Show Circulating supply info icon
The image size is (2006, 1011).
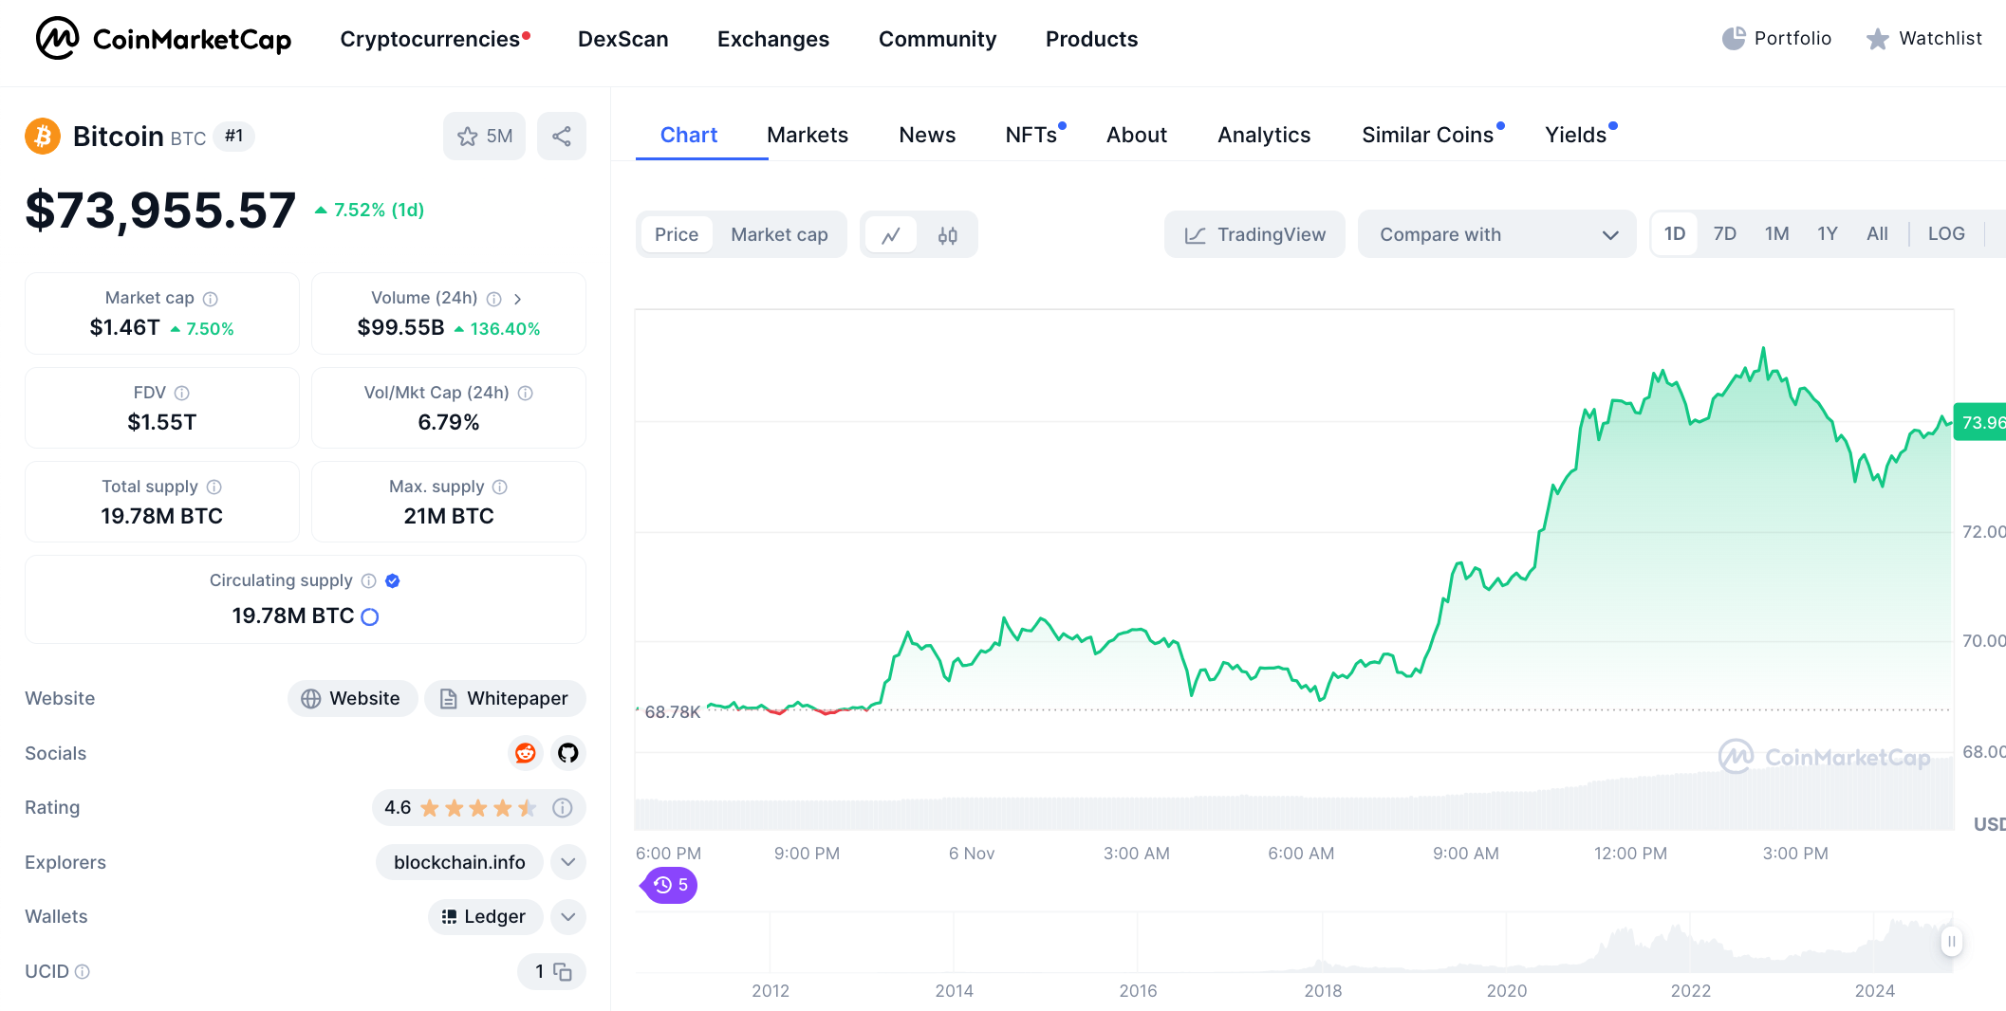click(x=369, y=580)
